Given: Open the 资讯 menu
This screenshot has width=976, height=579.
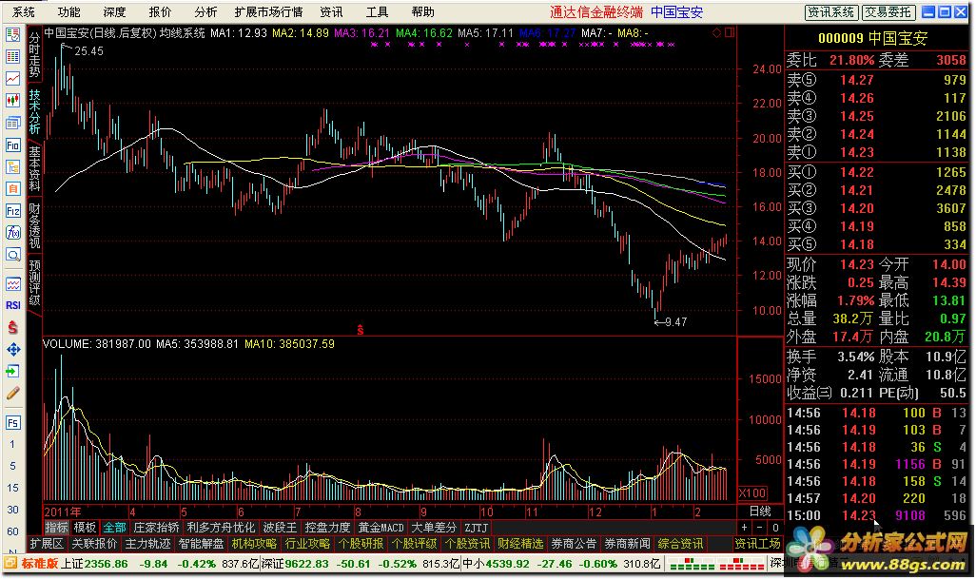Looking at the screenshot, I should coord(331,11).
